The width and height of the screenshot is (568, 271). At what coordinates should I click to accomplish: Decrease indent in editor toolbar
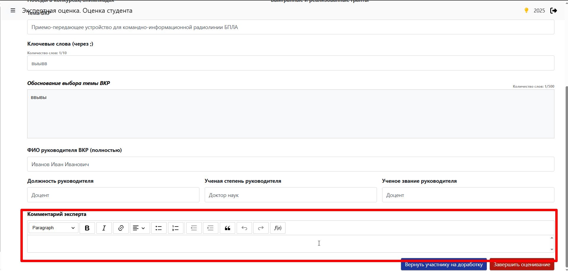194,228
